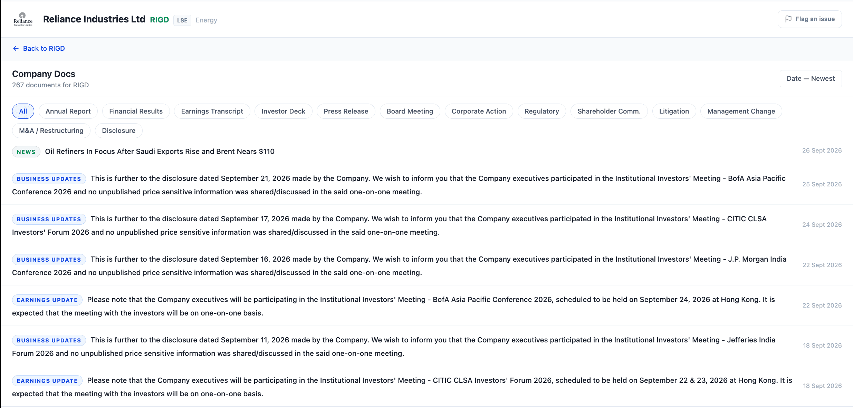Select the All filter chip
Image resolution: width=853 pixels, height=408 pixels.
[23, 111]
